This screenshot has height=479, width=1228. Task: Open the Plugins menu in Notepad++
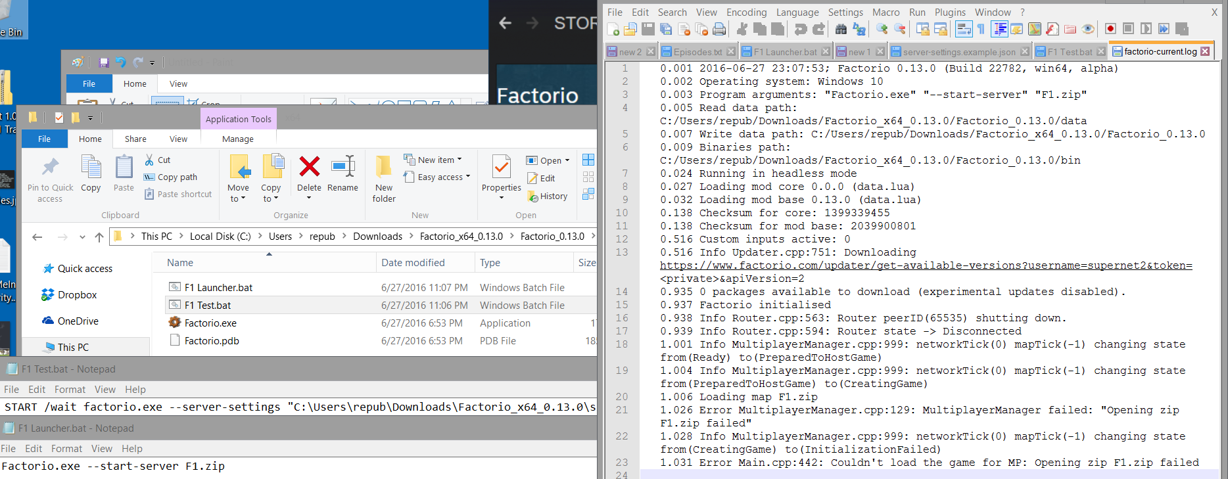pyautogui.click(x=950, y=12)
